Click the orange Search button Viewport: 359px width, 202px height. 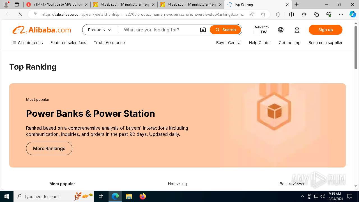tap(225, 30)
